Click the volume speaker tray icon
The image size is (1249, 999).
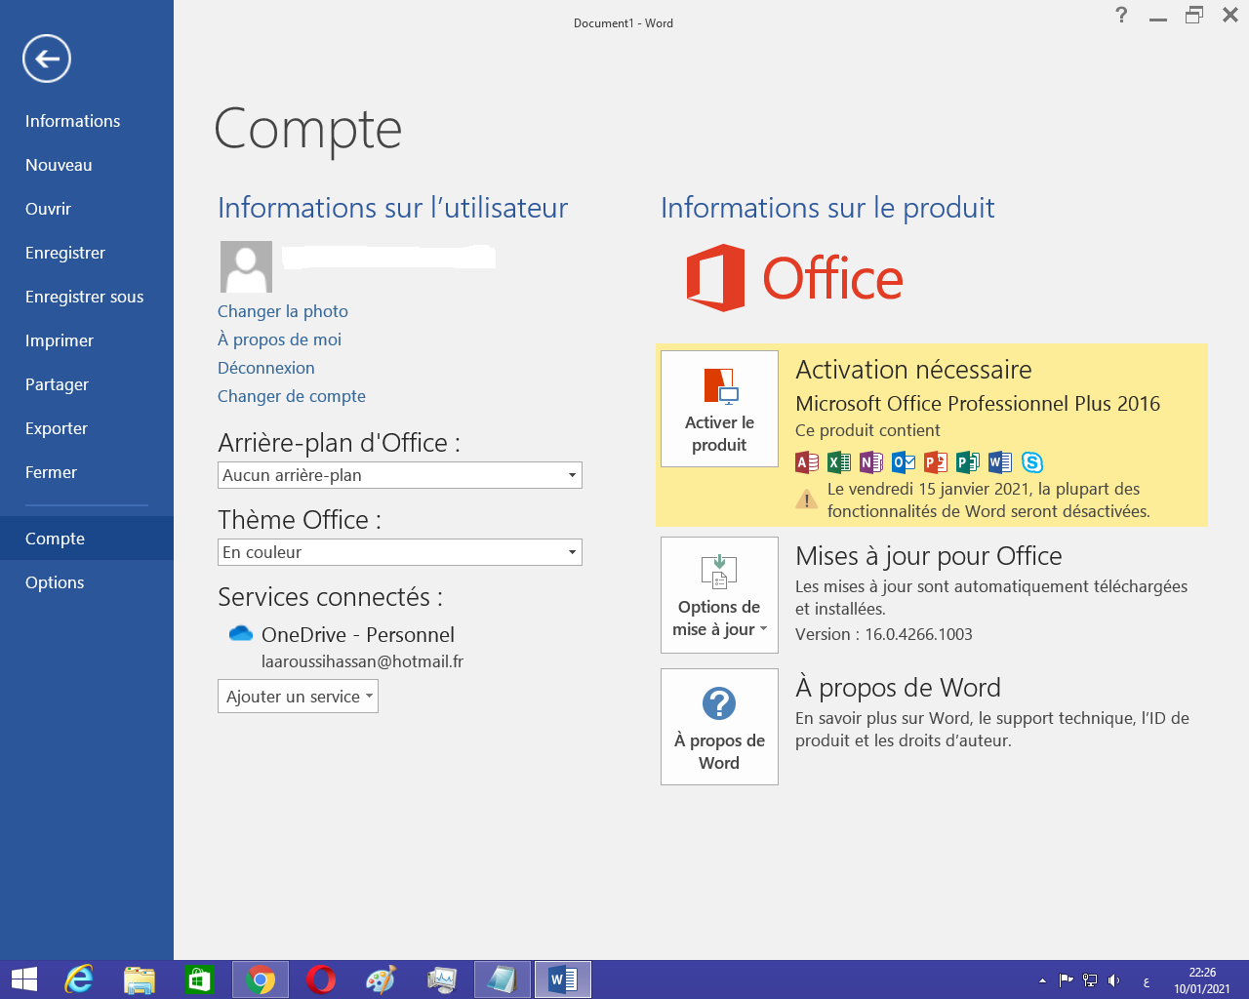coord(1114,980)
